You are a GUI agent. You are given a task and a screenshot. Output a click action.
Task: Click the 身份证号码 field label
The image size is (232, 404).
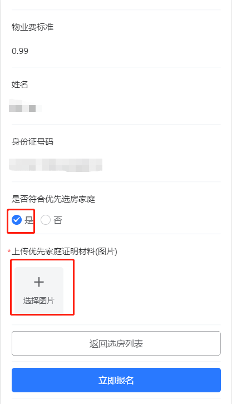pos(32,142)
